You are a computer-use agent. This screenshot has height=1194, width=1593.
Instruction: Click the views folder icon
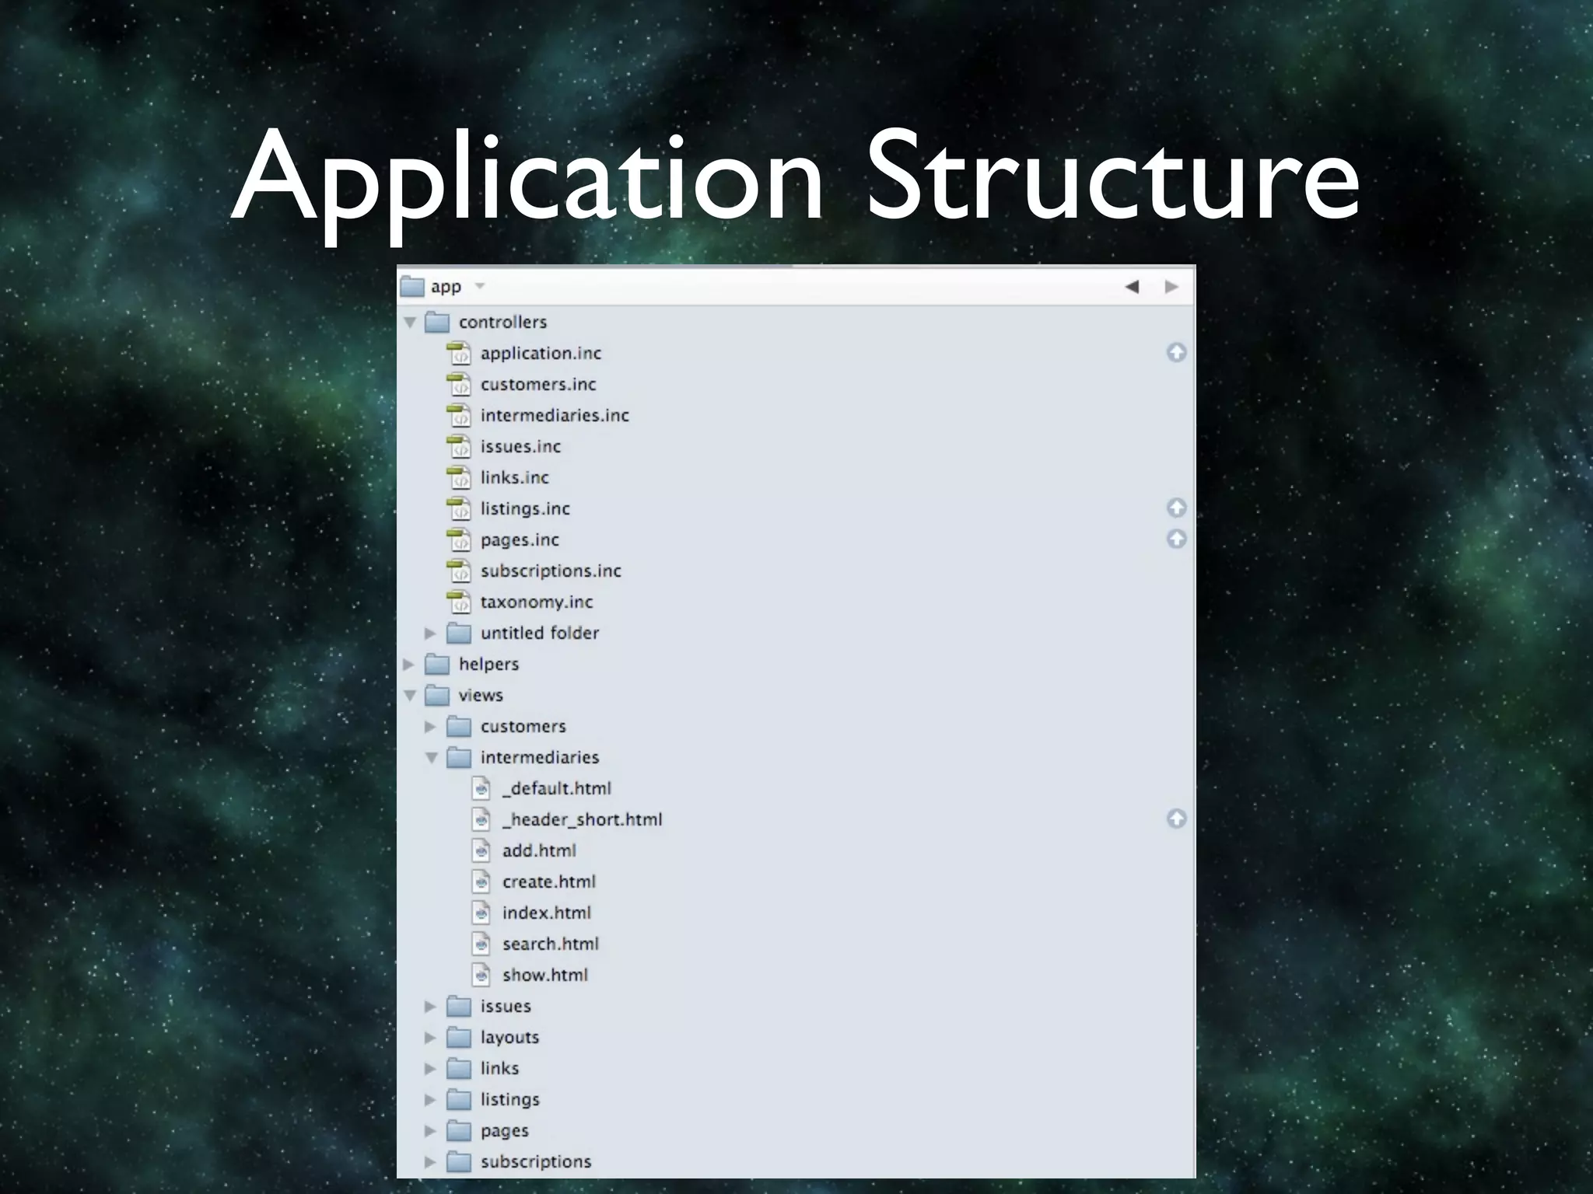[x=437, y=695]
